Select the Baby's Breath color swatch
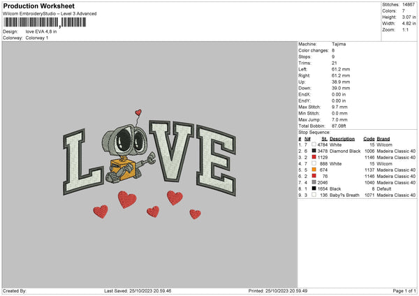The height and width of the screenshot is (296, 419). [x=314, y=195]
